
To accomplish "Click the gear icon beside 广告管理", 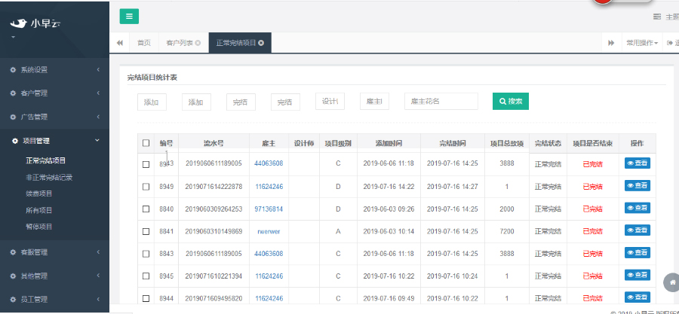I will point(13,117).
